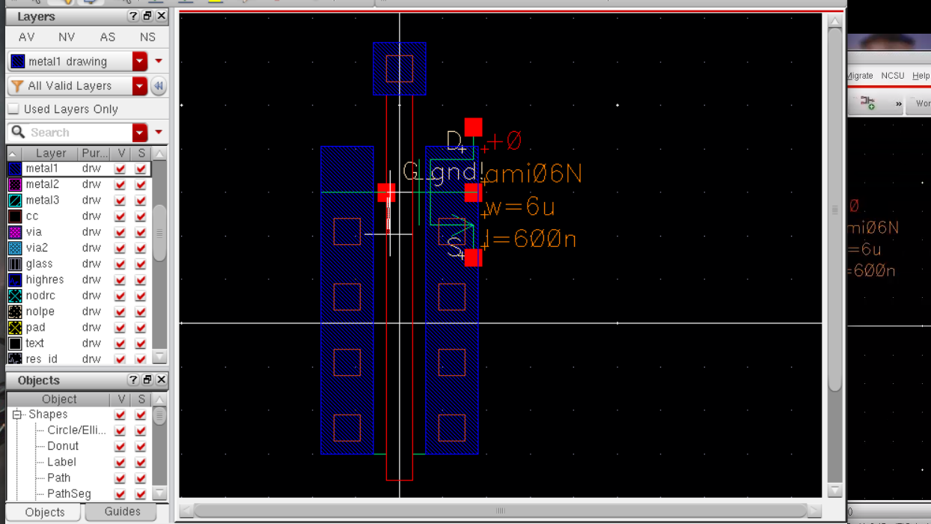931x524 pixels.
Task: Select the metal2 layer swatch icon
Action: pyautogui.click(x=15, y=184)
